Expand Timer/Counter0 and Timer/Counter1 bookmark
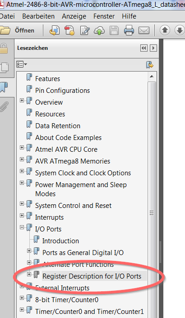185x318 pixels. tap(22, 310)
